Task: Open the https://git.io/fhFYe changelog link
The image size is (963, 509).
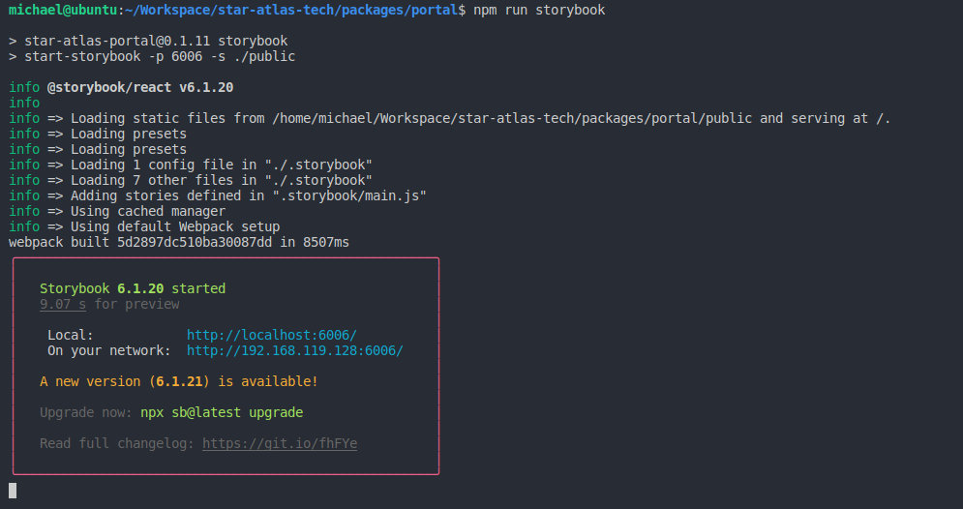Action: pos(280,443)
